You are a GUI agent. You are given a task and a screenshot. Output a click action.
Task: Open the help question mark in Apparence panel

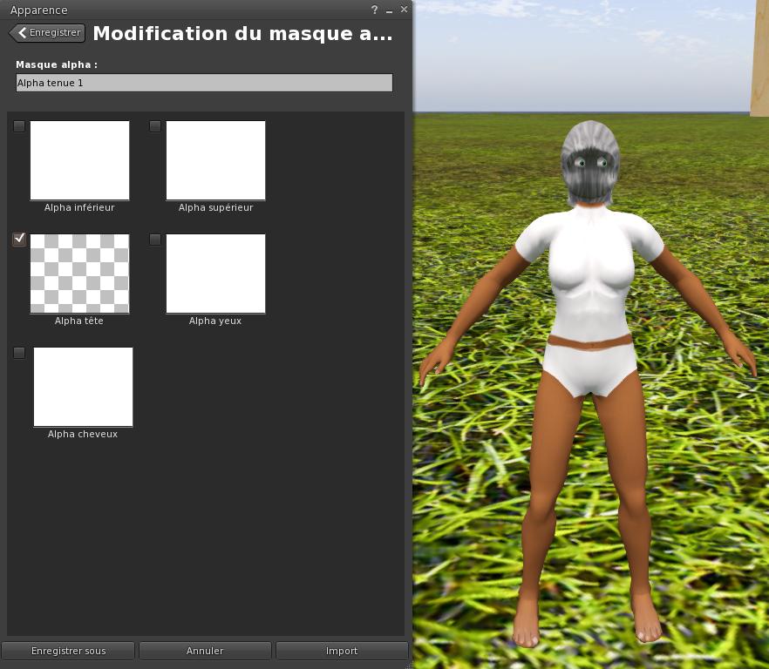pos(374,10)
